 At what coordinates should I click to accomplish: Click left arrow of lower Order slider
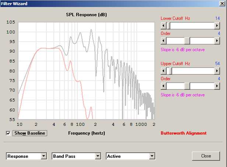pos(164,41)
